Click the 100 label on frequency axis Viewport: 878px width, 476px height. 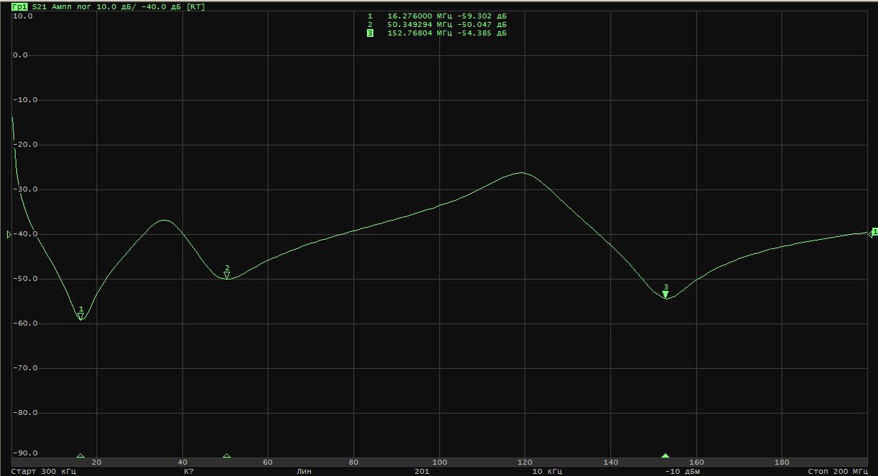coord(439,463)
